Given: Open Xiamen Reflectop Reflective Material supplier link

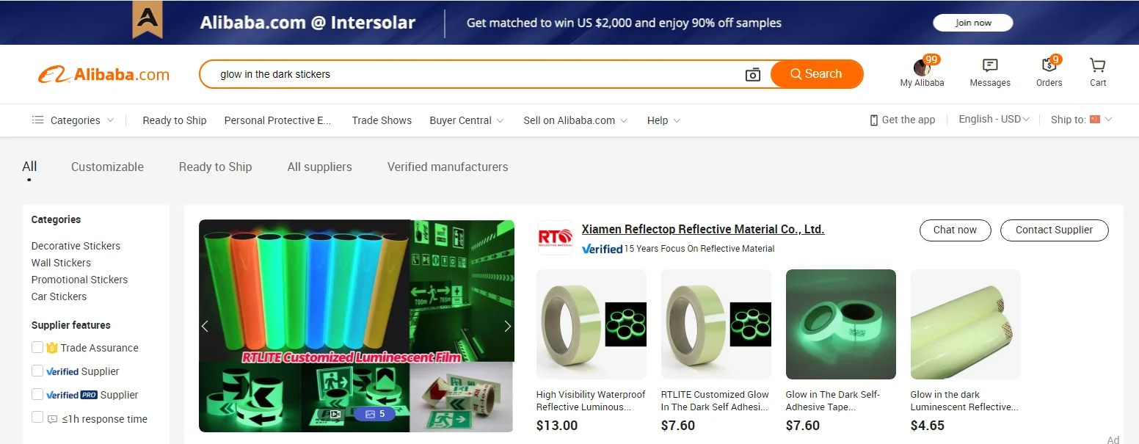Looking at the screenshot, I should click(x=703, y=229).
